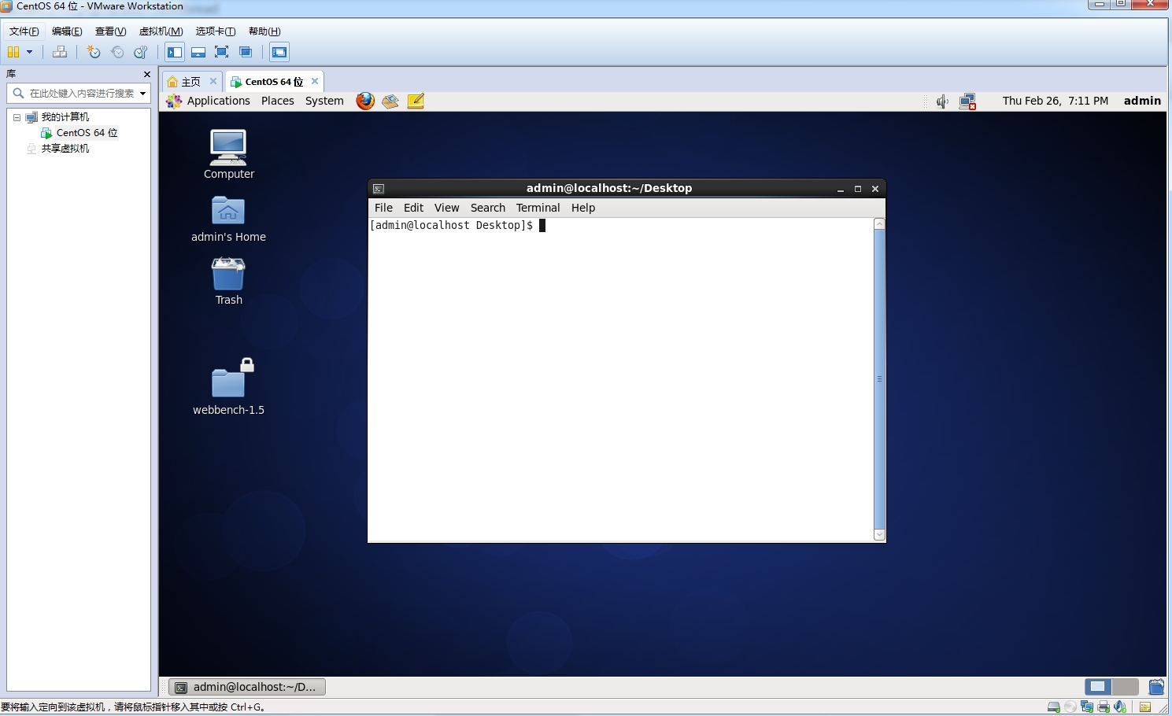Open the 编辑(E) menu
1172x716 pixels.
click(x=67, y=31)
